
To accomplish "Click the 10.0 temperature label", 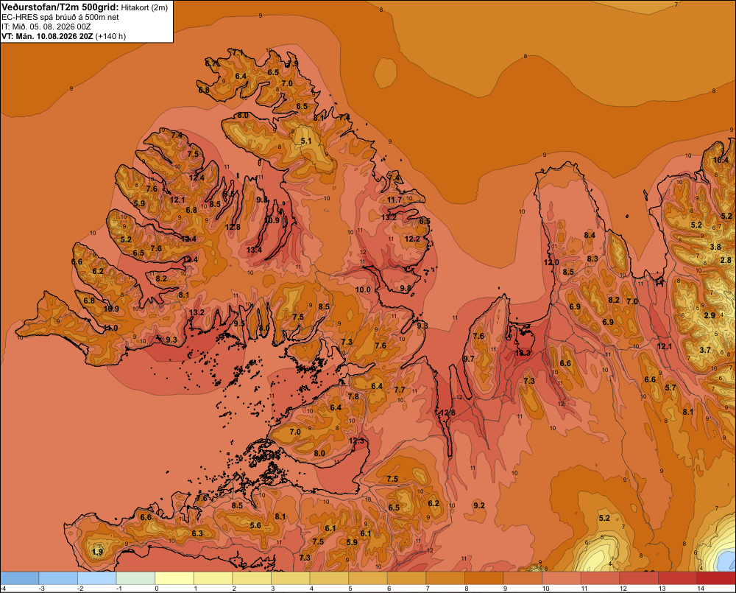I will point(363,290).
